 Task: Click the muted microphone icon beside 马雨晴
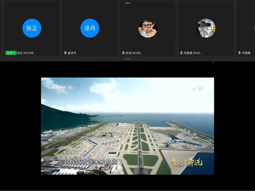(x=239, y=53)
